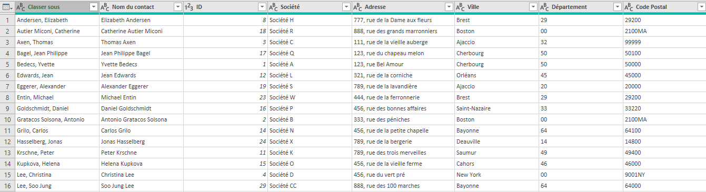This screenshot has width=706, height=192.
Task: Open the Société column filter dropdown
Action: point(346,7)
